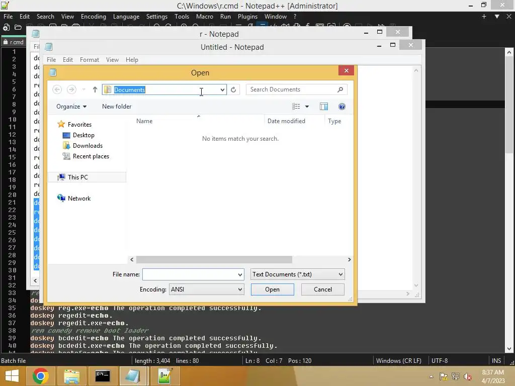This screenshot has width=515, height=386.
Task: Open view options dropdown arrow
Action: tap(307, 107)
